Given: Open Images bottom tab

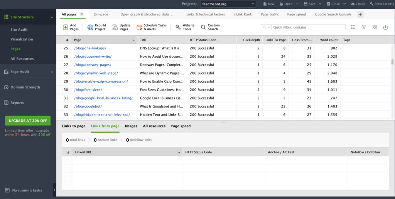Looking at the screenshot, I should click(131, 126).
